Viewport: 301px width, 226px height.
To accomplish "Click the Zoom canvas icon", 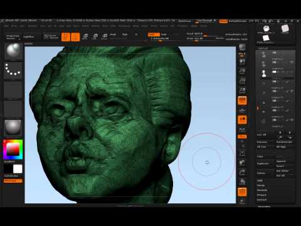I will click(x=242, y=71).
